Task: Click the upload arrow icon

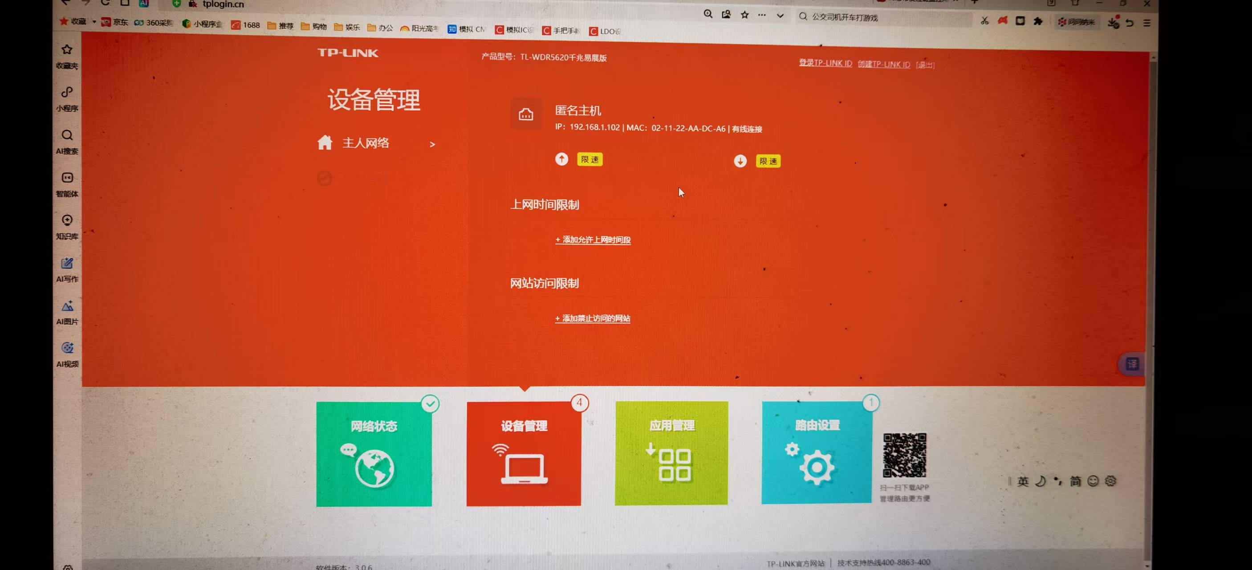Action: (x=561, y=159)
